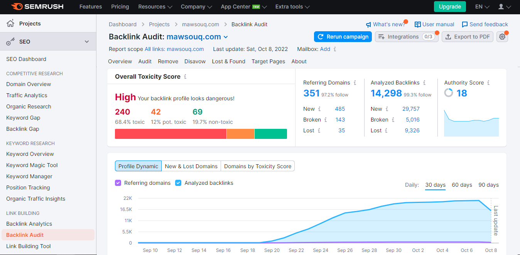The height and width of the screenshot is (255, 520).
Task: Go to Projects breadcrumb link
Action: [x=159, y=24]
